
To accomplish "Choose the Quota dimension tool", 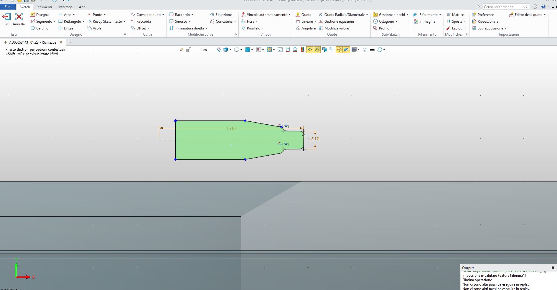I will [x=304, y=14].
